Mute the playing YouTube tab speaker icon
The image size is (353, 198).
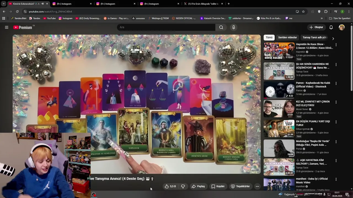[x=42, y=4]
